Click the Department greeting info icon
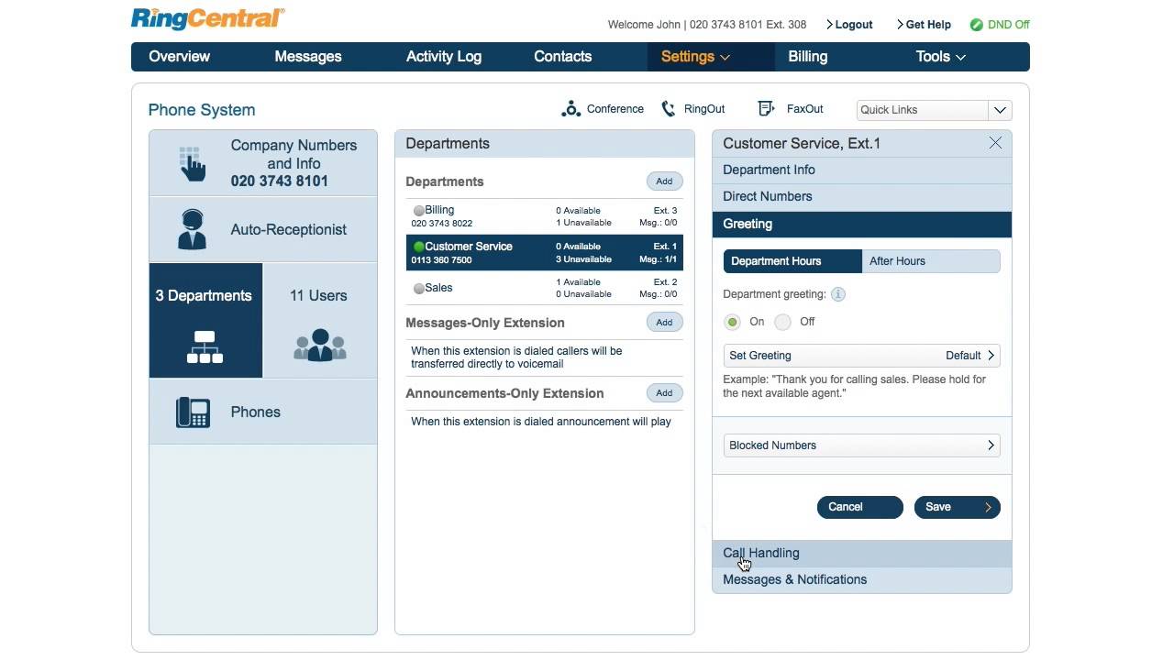The image size is (1174, 660). click(839, 294)
